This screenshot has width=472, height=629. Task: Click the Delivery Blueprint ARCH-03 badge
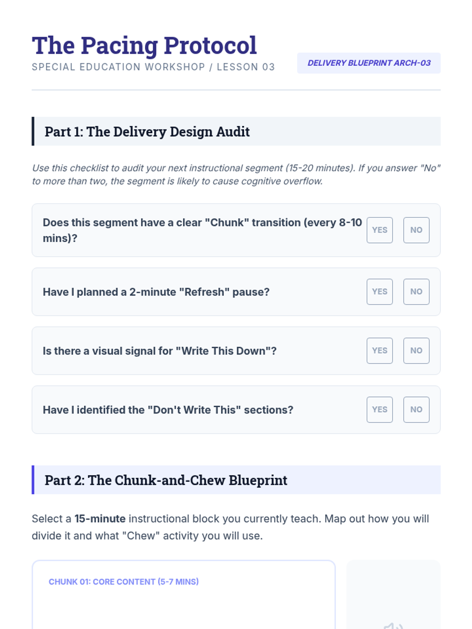tap(369, 63)
